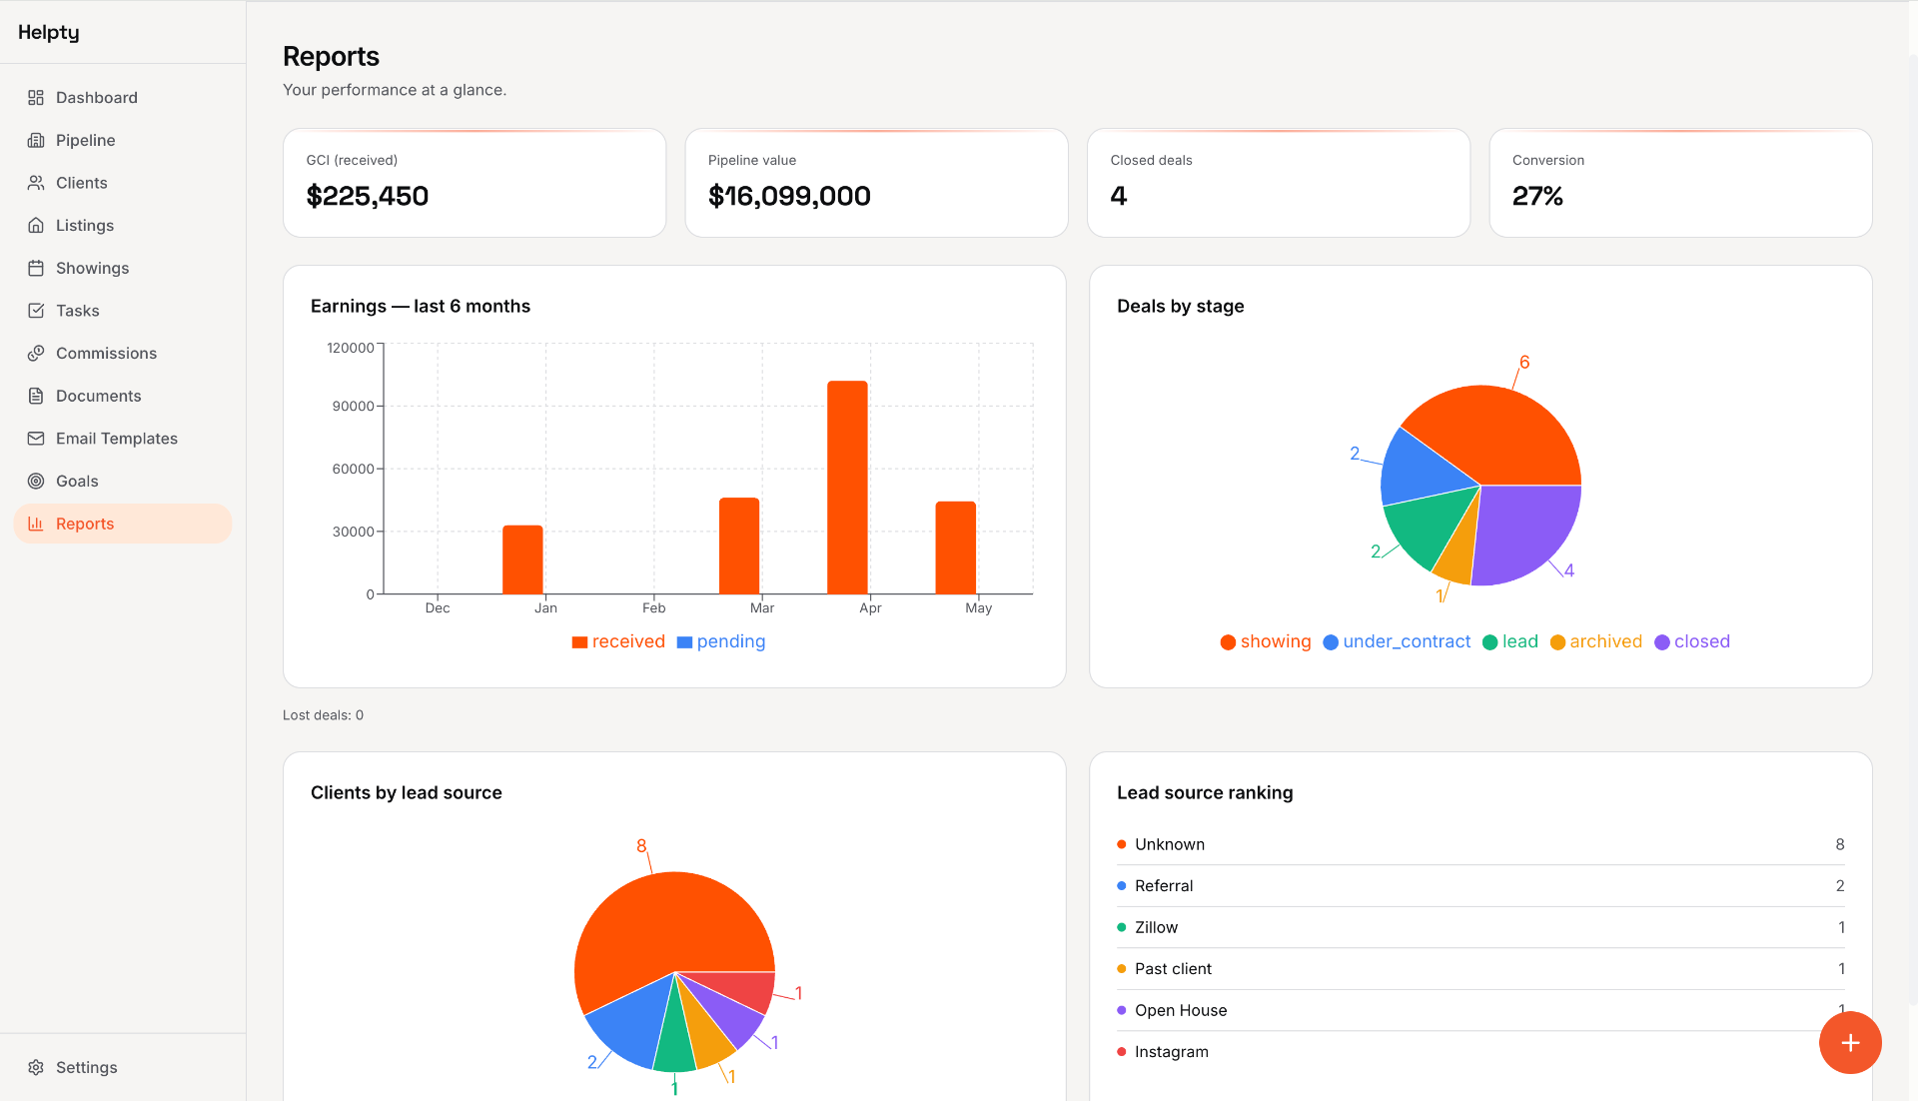Open Dashboard from the sidebar
The width and height of the screenshot is (1918, 1101).
click(x=123, y=98)
